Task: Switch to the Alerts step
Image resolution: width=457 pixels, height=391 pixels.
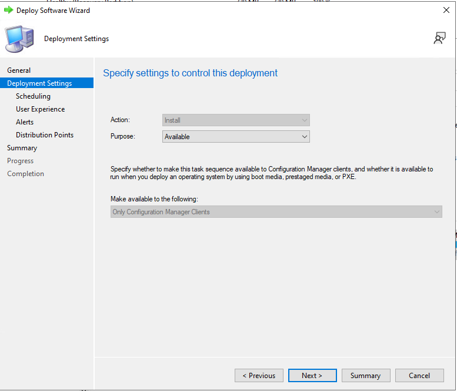Action: click(25, 122)
